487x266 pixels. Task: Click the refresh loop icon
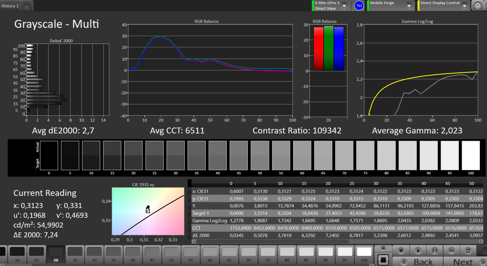click(468, 251)
